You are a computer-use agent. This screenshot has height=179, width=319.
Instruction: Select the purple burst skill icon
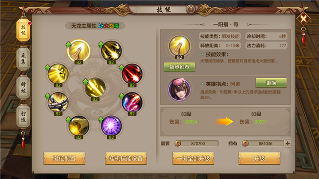click(x=111, y=126)
